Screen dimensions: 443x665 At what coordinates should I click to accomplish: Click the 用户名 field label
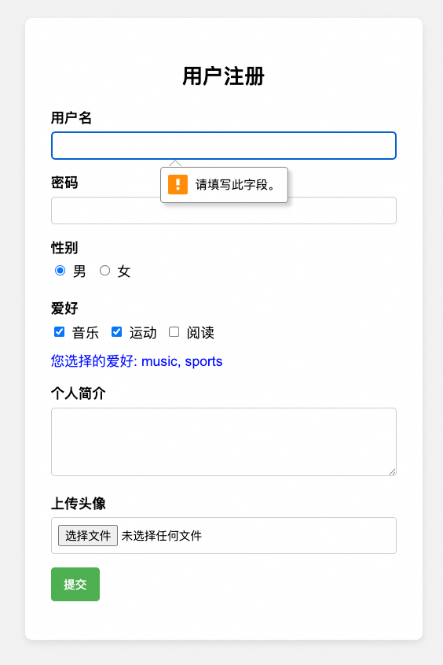pos(71,117)
